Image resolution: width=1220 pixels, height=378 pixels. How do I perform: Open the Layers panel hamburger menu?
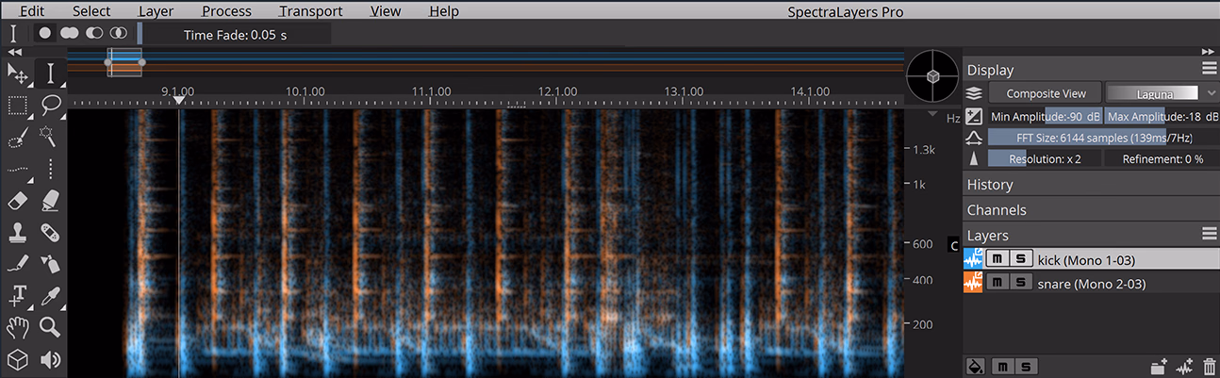pyautogui.click(x=1209, y=234)
